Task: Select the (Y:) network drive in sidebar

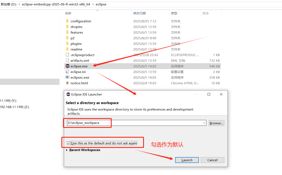Action: [8, 101]
